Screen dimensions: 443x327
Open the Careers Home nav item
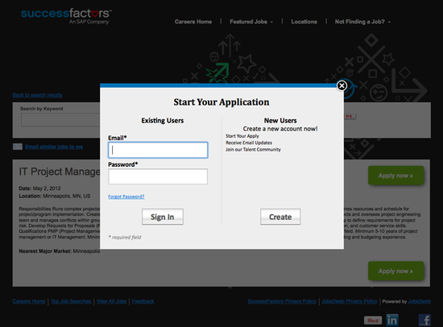193,22
